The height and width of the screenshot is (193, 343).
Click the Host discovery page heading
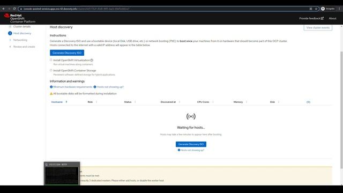(x=61, y=27)
